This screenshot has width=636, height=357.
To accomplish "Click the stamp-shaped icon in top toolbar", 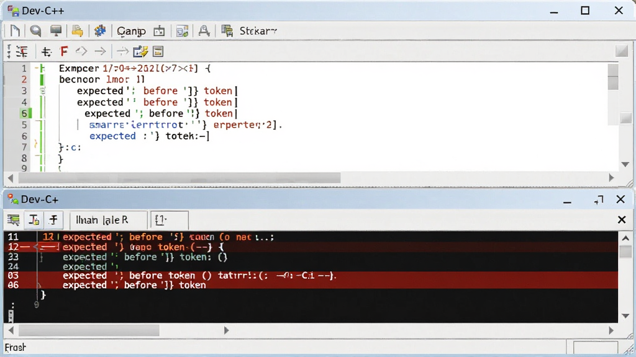I will point(204,31).
